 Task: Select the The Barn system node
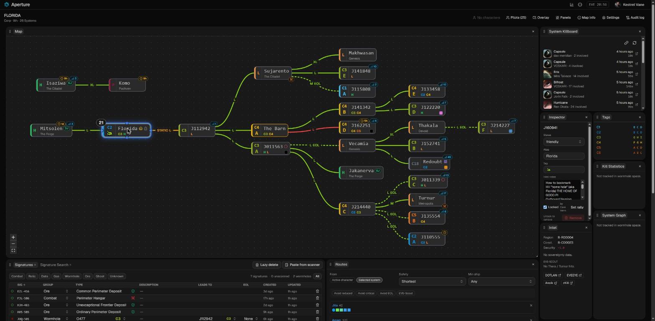coord(269,130)
